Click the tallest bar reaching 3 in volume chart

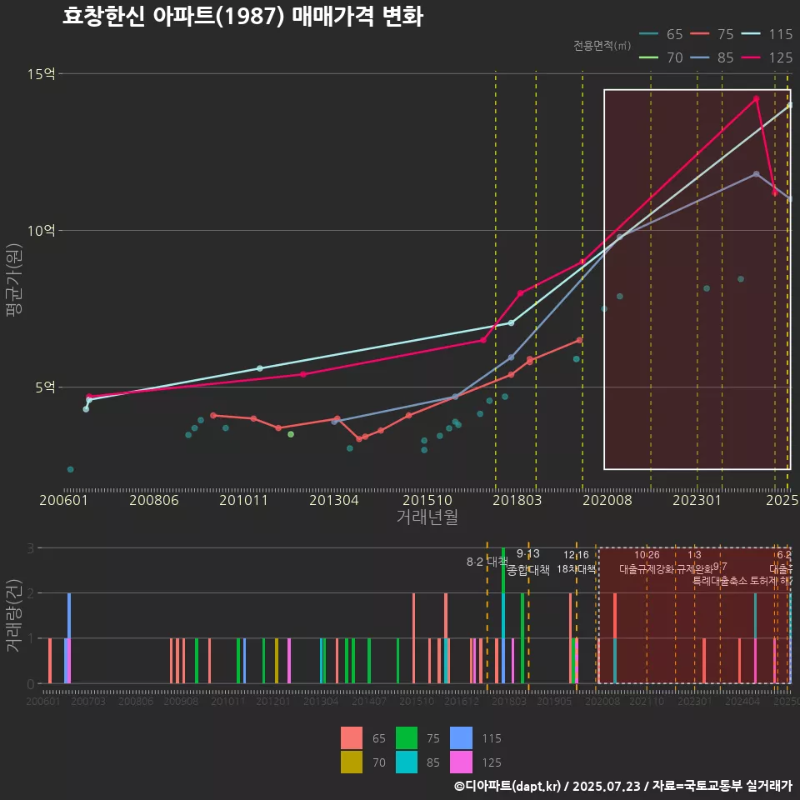(x=503, y=615)
